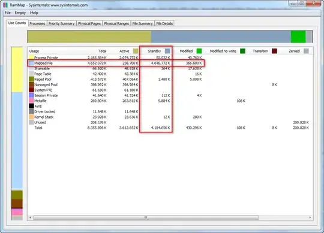The width and height of the screenshot is (324, 233).
Task: Click the AWE black swatch
Action: pos(31,106)
